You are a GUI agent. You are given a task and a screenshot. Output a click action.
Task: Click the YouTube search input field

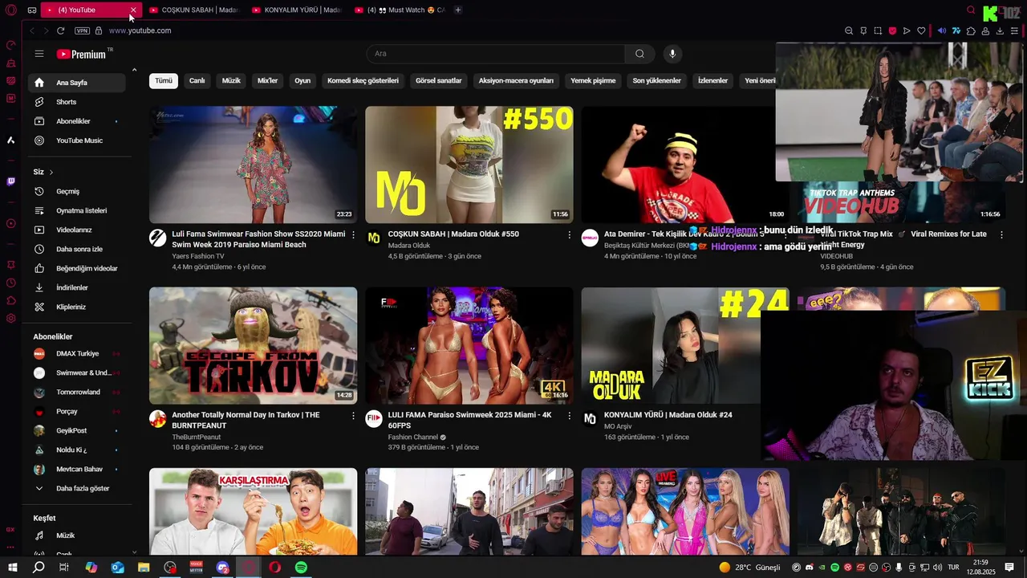[x=496, y=54]
